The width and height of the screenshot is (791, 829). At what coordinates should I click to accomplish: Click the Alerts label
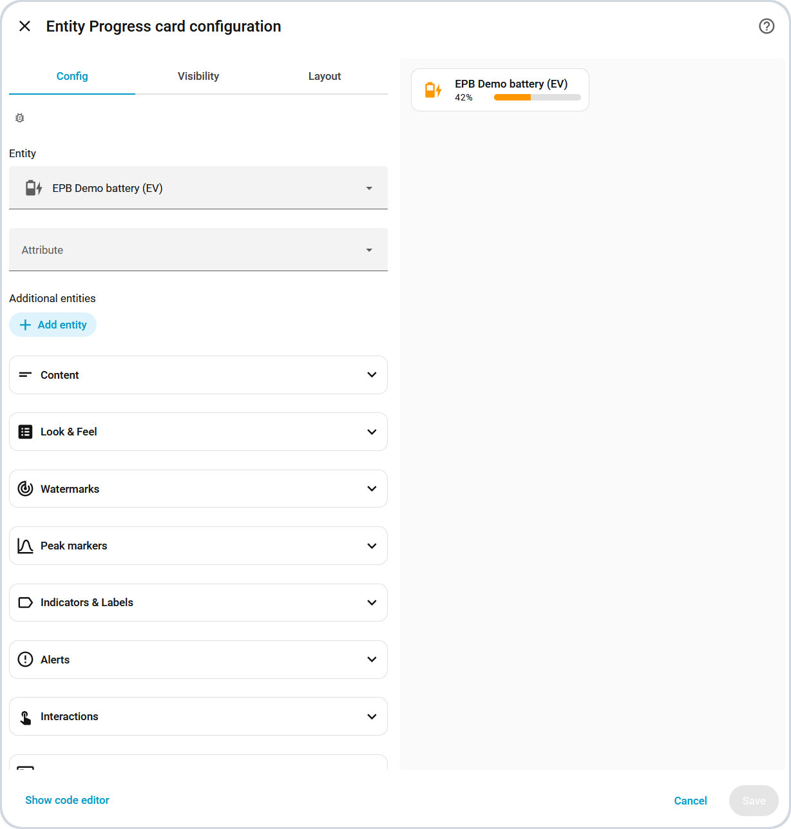pyautogui.click(x=55, y=660)
